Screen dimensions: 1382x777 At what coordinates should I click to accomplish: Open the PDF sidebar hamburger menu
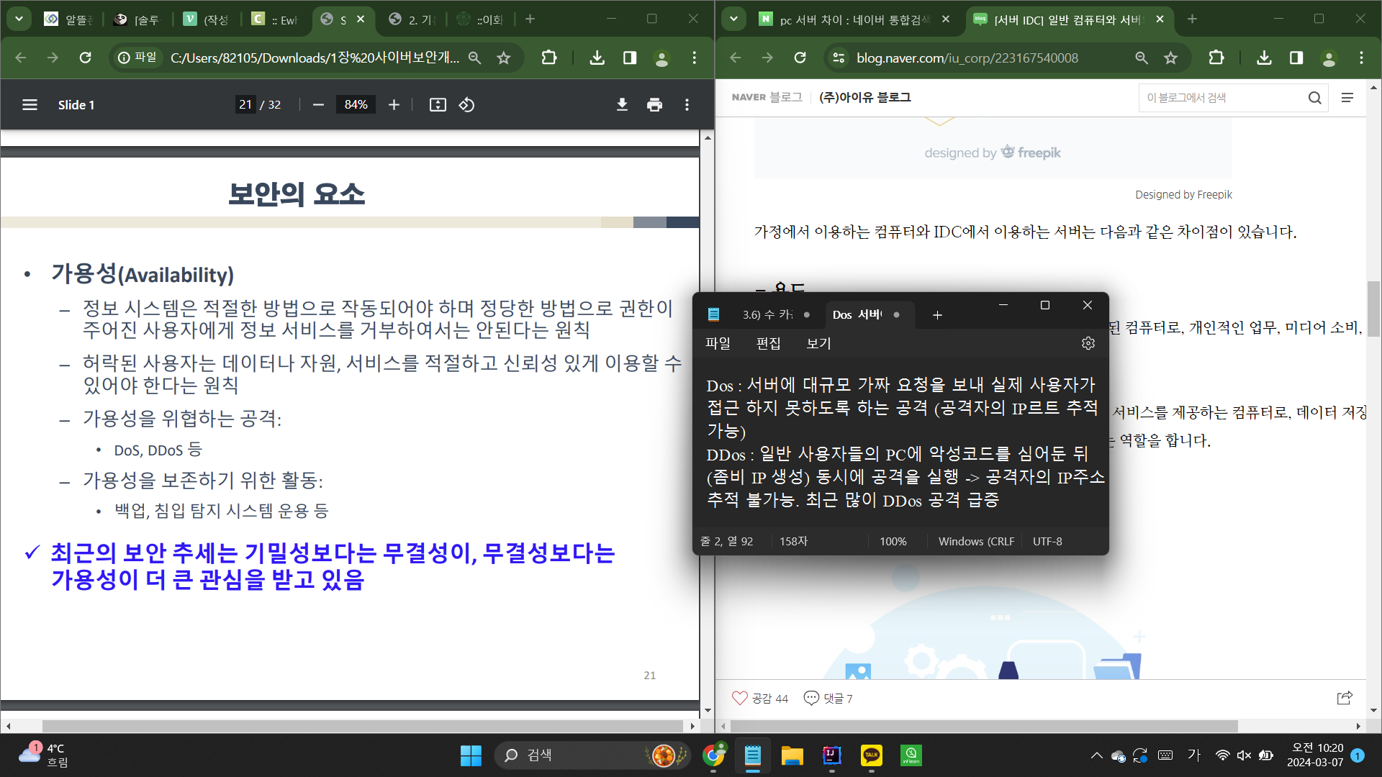coord(30,105)
